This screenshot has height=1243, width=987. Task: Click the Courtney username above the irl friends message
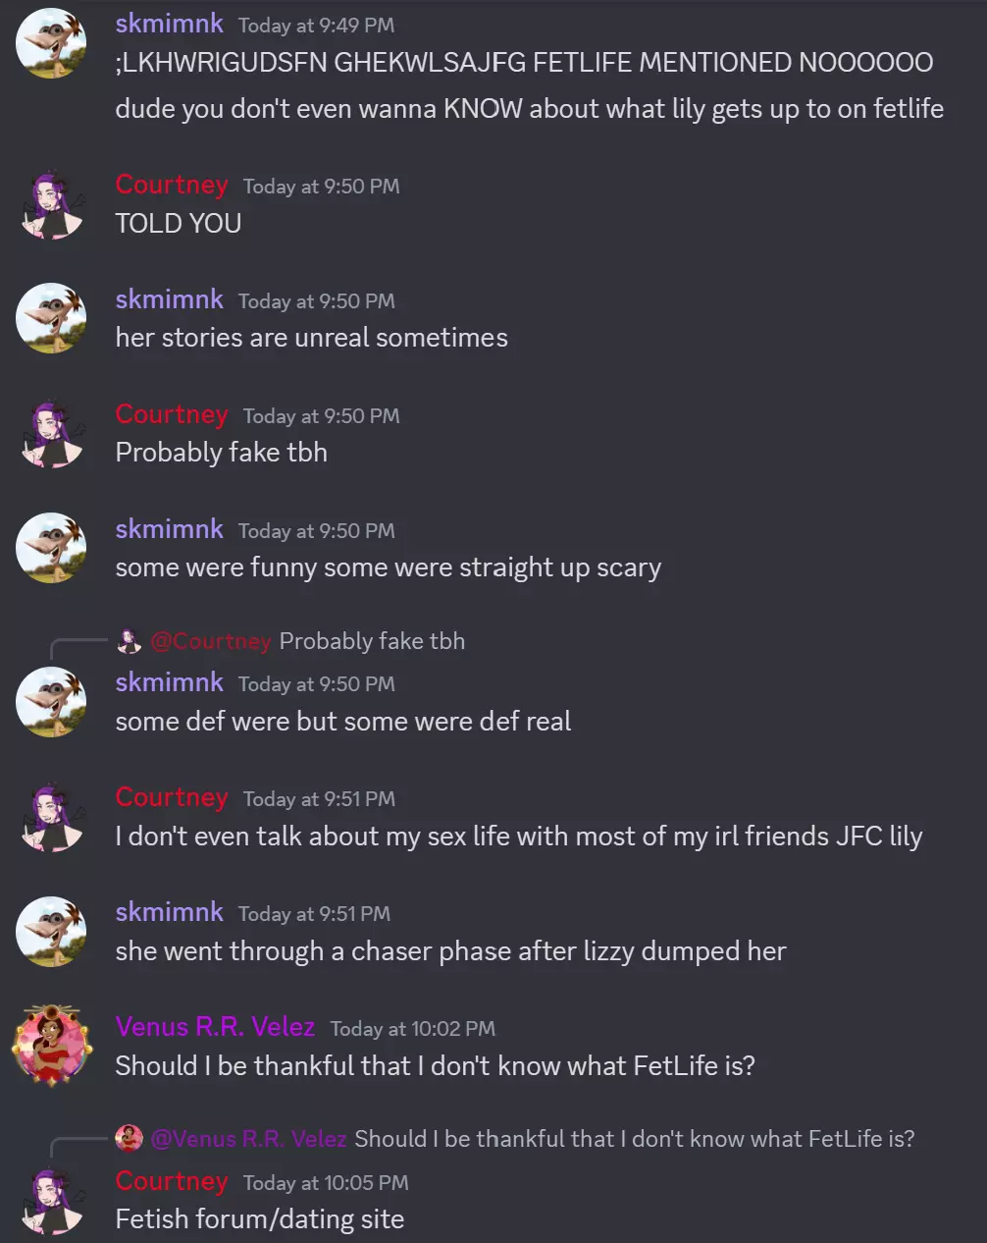tap(172, 797)
